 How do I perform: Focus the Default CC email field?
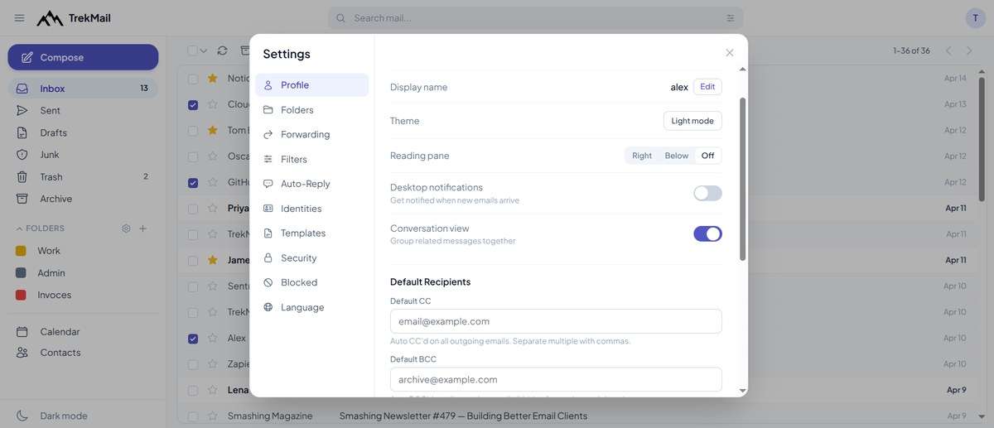[556, 321]
